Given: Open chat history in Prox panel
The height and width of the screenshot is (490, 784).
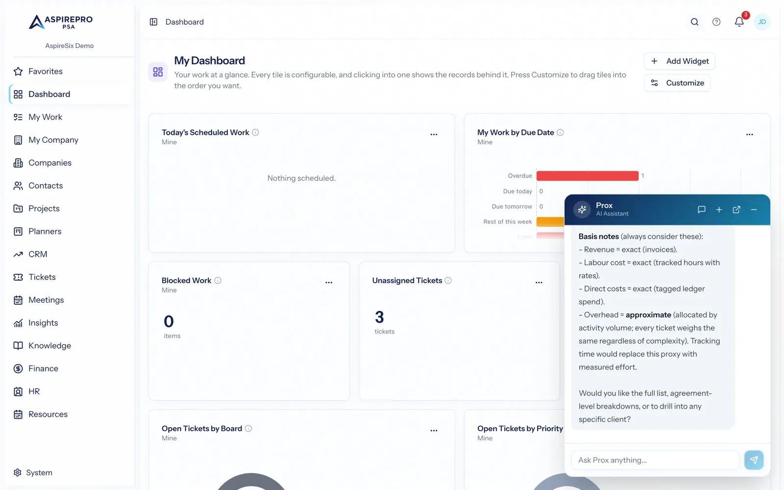Looking at the screenshot, I should pyautogui.click(x=701, y=210).
